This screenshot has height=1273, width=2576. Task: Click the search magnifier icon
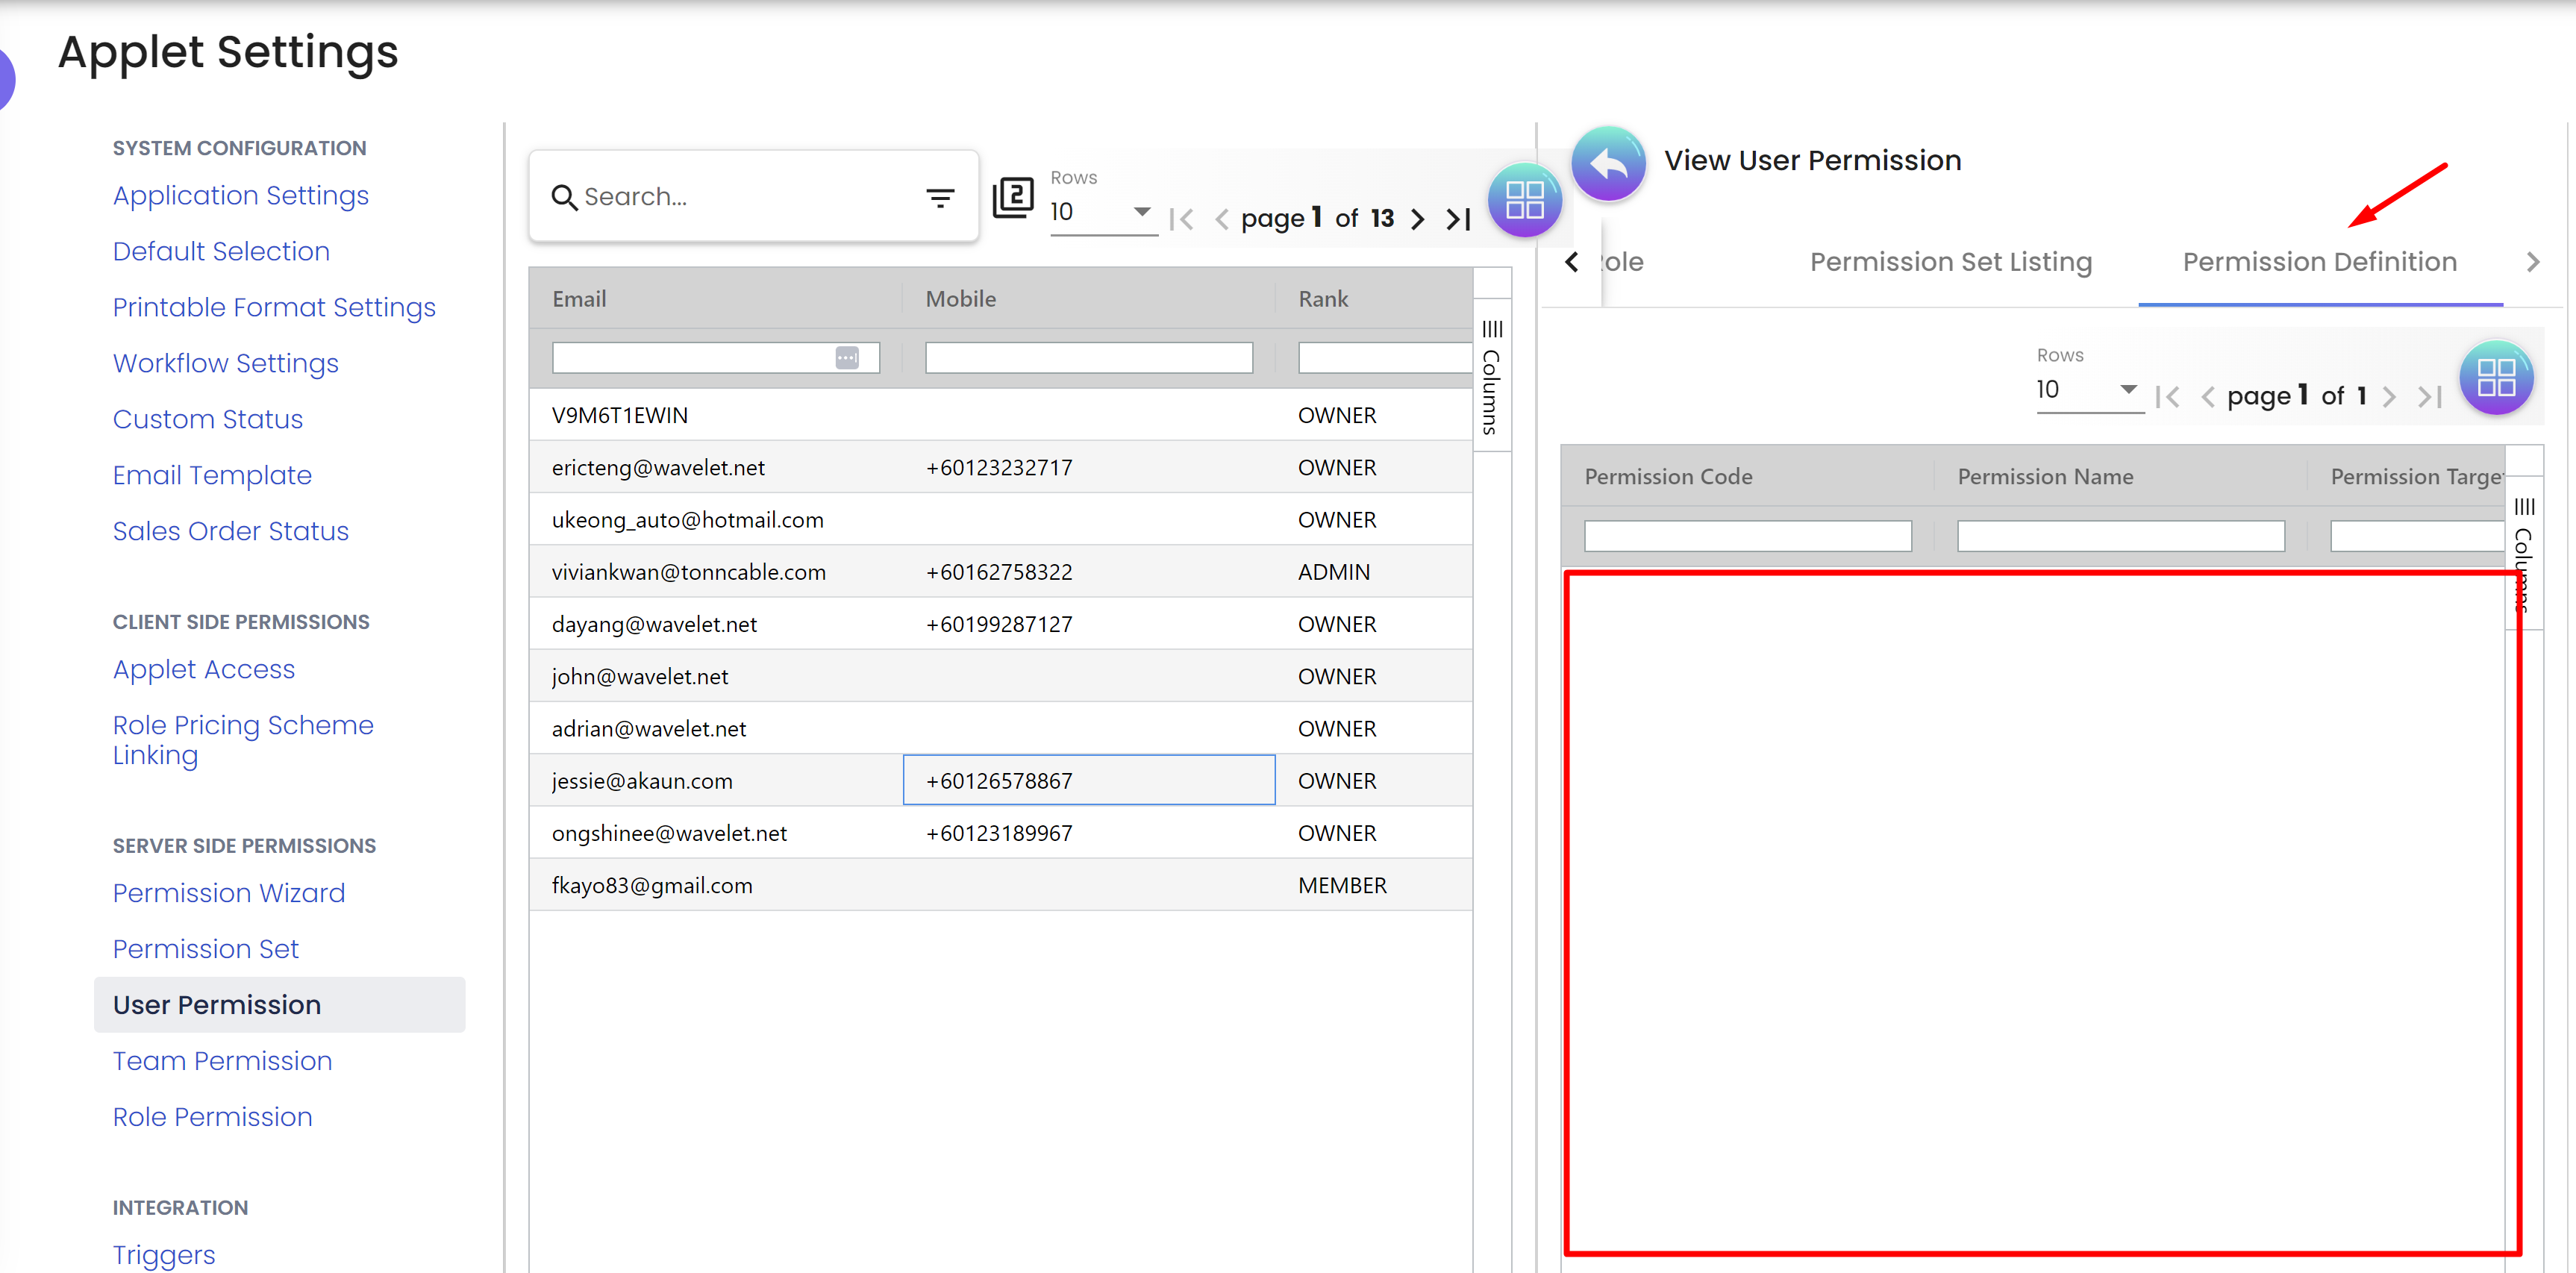[x=564, y=197]
